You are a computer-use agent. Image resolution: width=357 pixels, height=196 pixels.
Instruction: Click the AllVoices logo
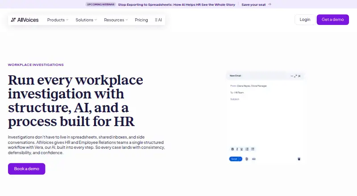(25, 20)
